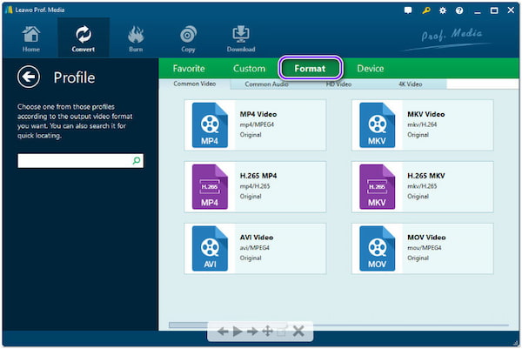Open the Home module
Screen dimensions: 522x349
pos(31,38)
